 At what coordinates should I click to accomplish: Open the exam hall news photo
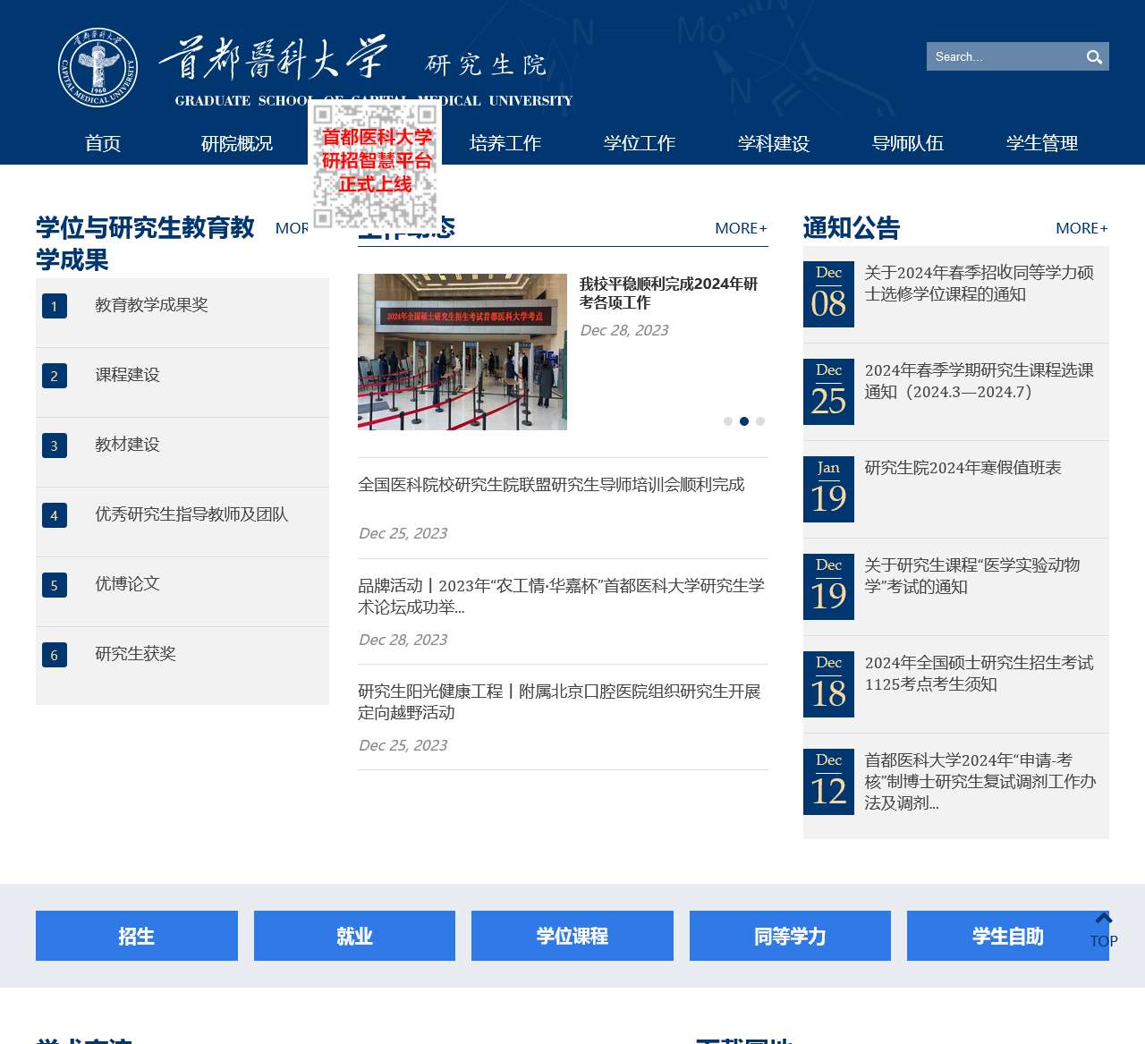pyautogui.click(x=462, y=352)
